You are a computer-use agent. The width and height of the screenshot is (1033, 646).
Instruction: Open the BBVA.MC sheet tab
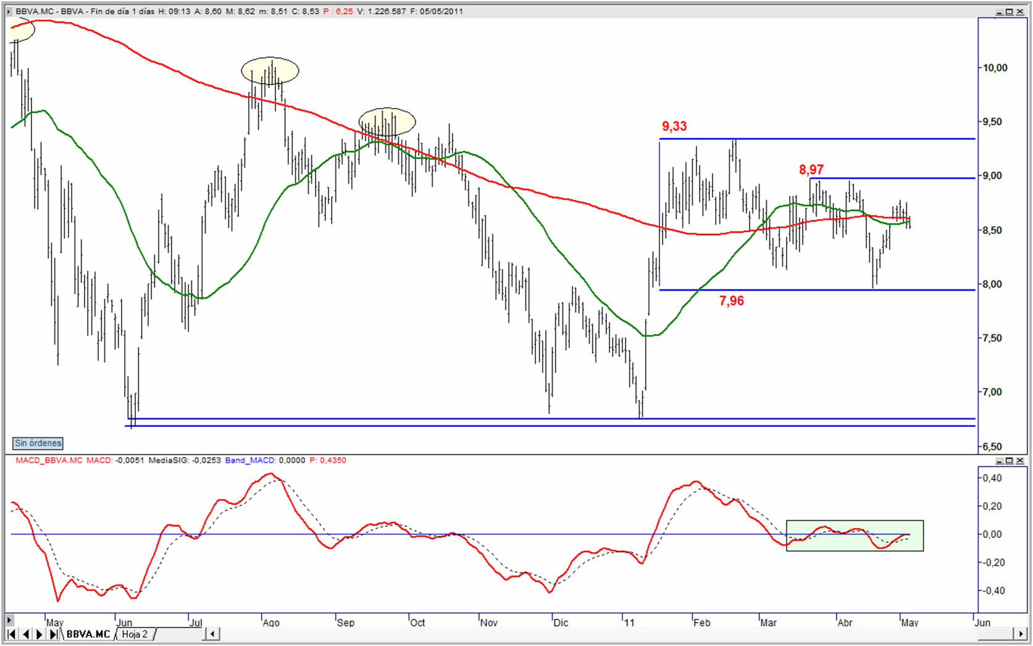tap(88, 634)
